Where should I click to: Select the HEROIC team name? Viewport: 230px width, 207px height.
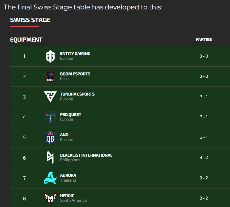(x=67, y=196)
